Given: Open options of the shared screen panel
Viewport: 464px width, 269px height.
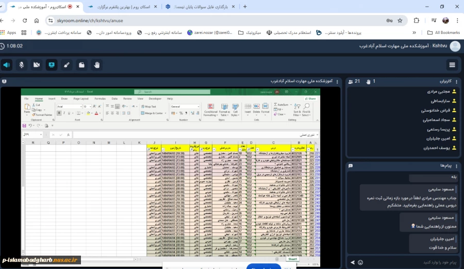Looking at the screenshot, I should [337, 81].
